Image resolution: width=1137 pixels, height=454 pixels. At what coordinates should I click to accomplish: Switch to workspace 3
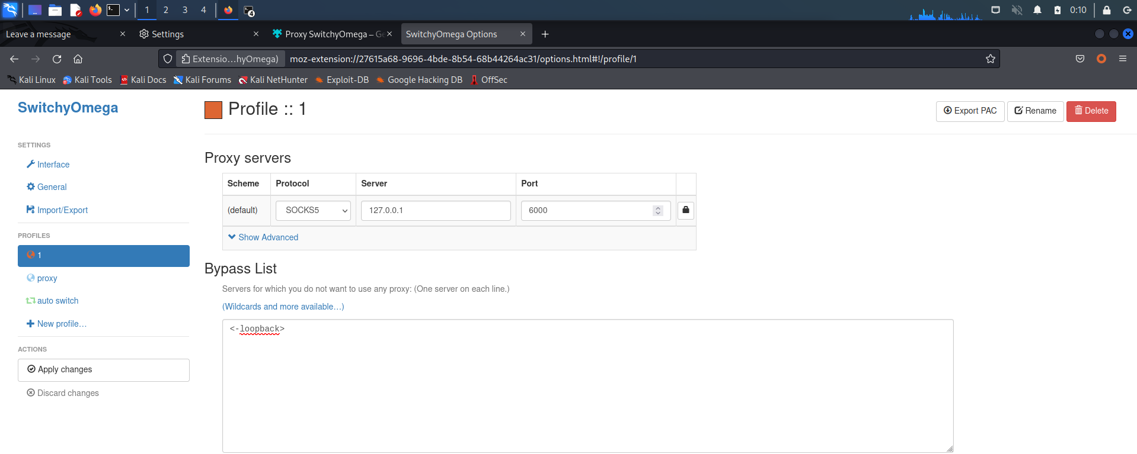click(185, 10)
